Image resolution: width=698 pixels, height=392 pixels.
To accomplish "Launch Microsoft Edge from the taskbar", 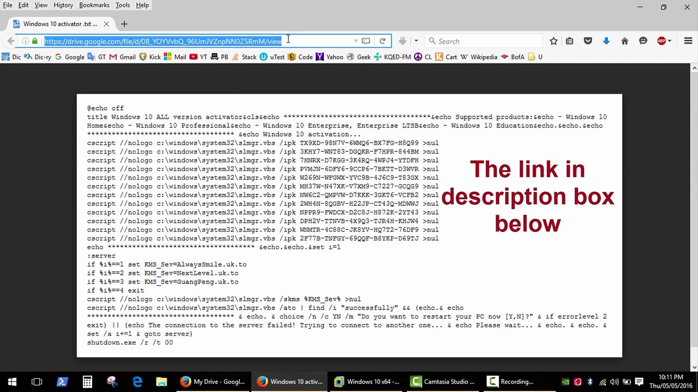I will coord(137,382).
